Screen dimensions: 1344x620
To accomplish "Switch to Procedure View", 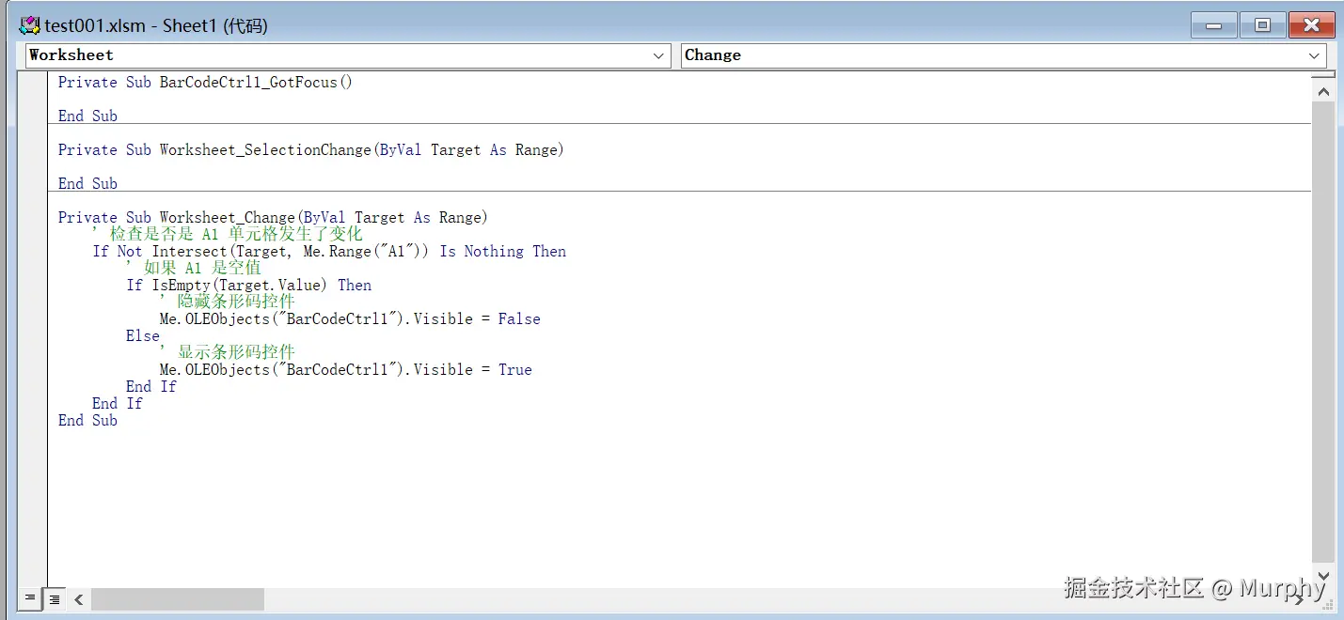I will [x=30, y=598].
